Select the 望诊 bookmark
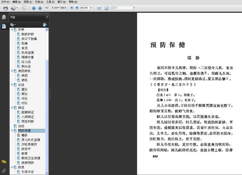This screenshot has height=175, width=242. click(24, 89)
